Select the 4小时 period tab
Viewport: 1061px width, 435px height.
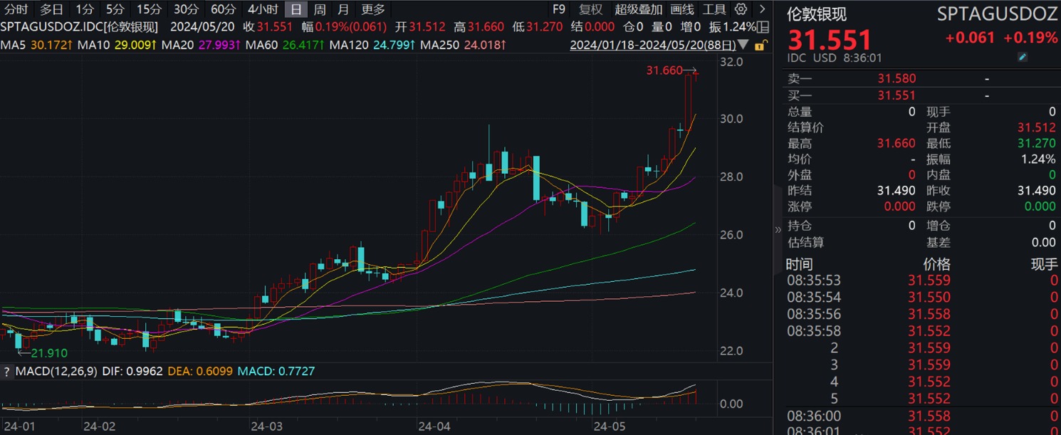click(x=263, y=9)
